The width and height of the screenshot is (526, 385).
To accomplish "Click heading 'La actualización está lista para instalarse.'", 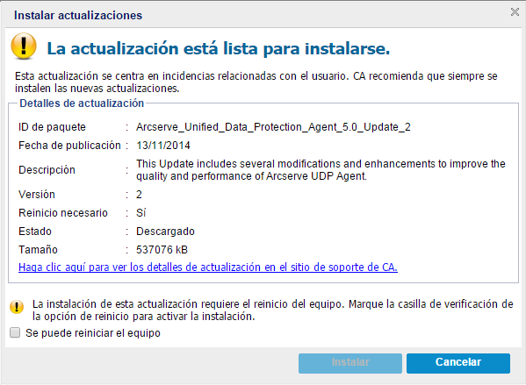I will point(219,48).
